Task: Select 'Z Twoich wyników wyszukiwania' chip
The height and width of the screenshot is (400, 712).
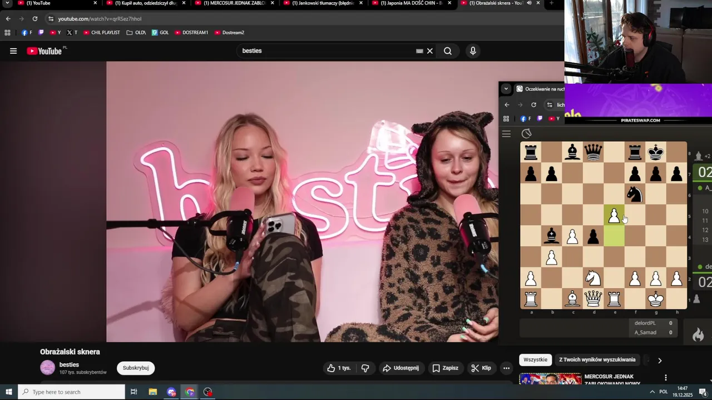Action: click(597, 360)
